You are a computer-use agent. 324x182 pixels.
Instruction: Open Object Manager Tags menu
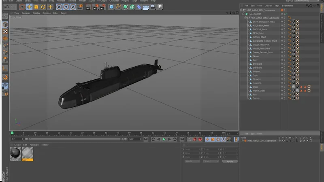click(x=277, y=6)
